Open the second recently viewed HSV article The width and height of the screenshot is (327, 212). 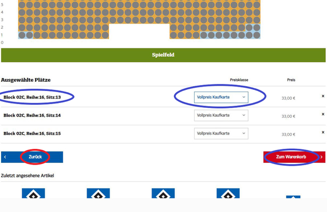click(98, 193)
